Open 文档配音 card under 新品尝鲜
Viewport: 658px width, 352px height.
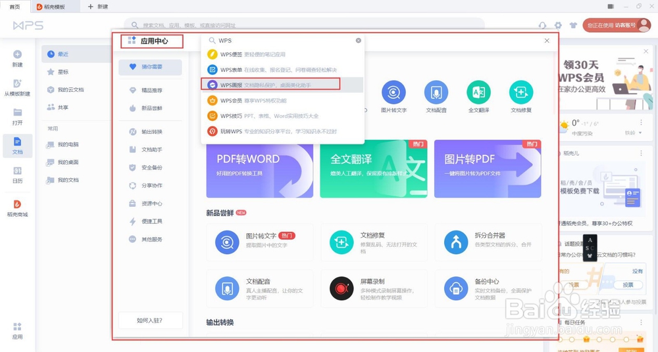click(260, 288)
